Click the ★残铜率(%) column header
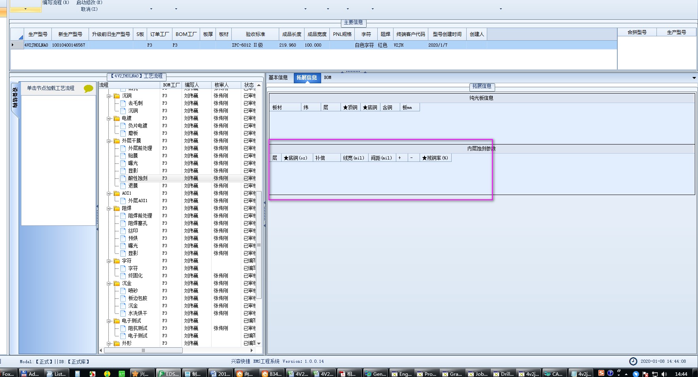The image size is (698, 377). click(435, 158)
